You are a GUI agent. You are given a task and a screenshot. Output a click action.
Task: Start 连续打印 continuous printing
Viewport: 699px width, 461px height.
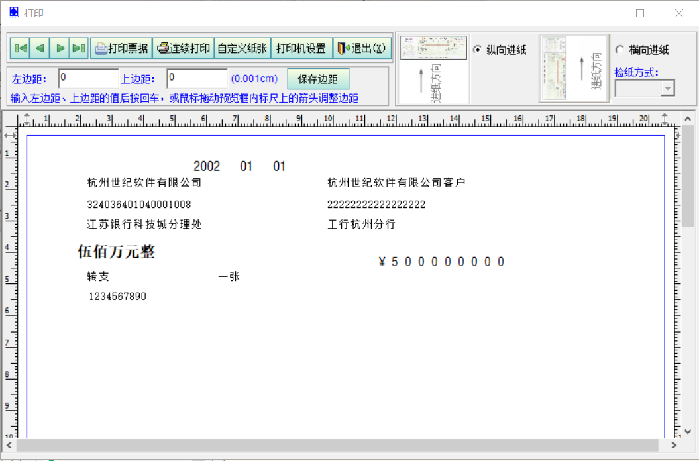coord(184,48)
